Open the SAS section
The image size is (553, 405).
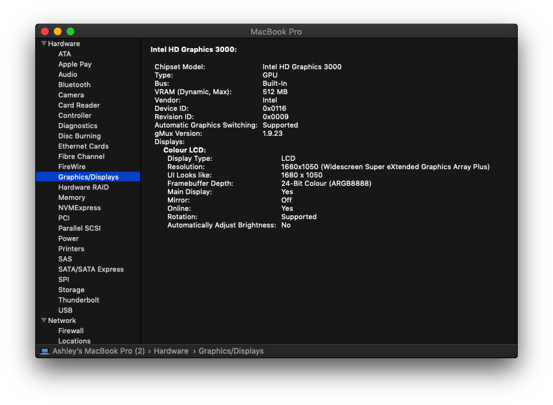click(65, 259)
